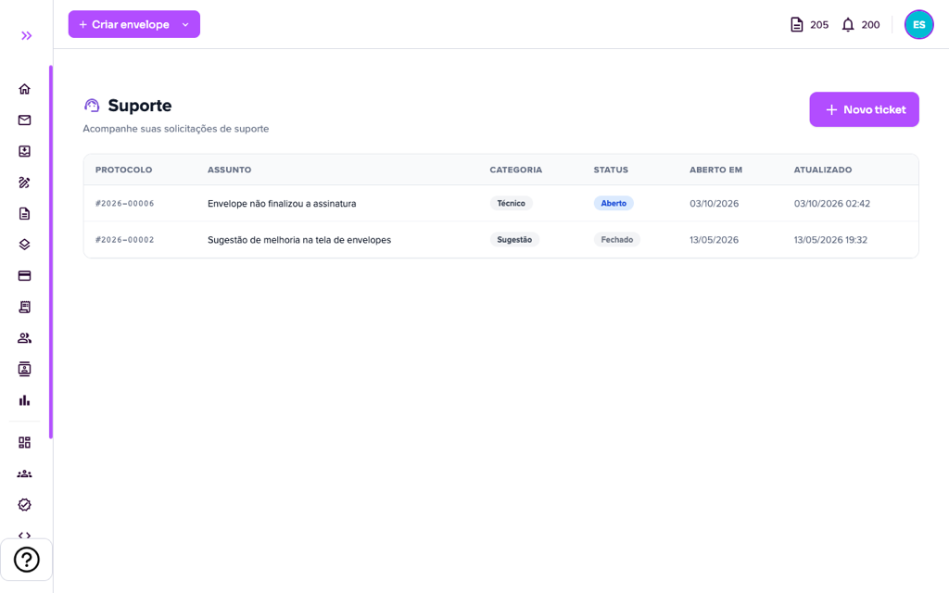Viewport: 949px width, 593px height.
Task: Click the Sugestão category badge
Action: click(514, 240)
